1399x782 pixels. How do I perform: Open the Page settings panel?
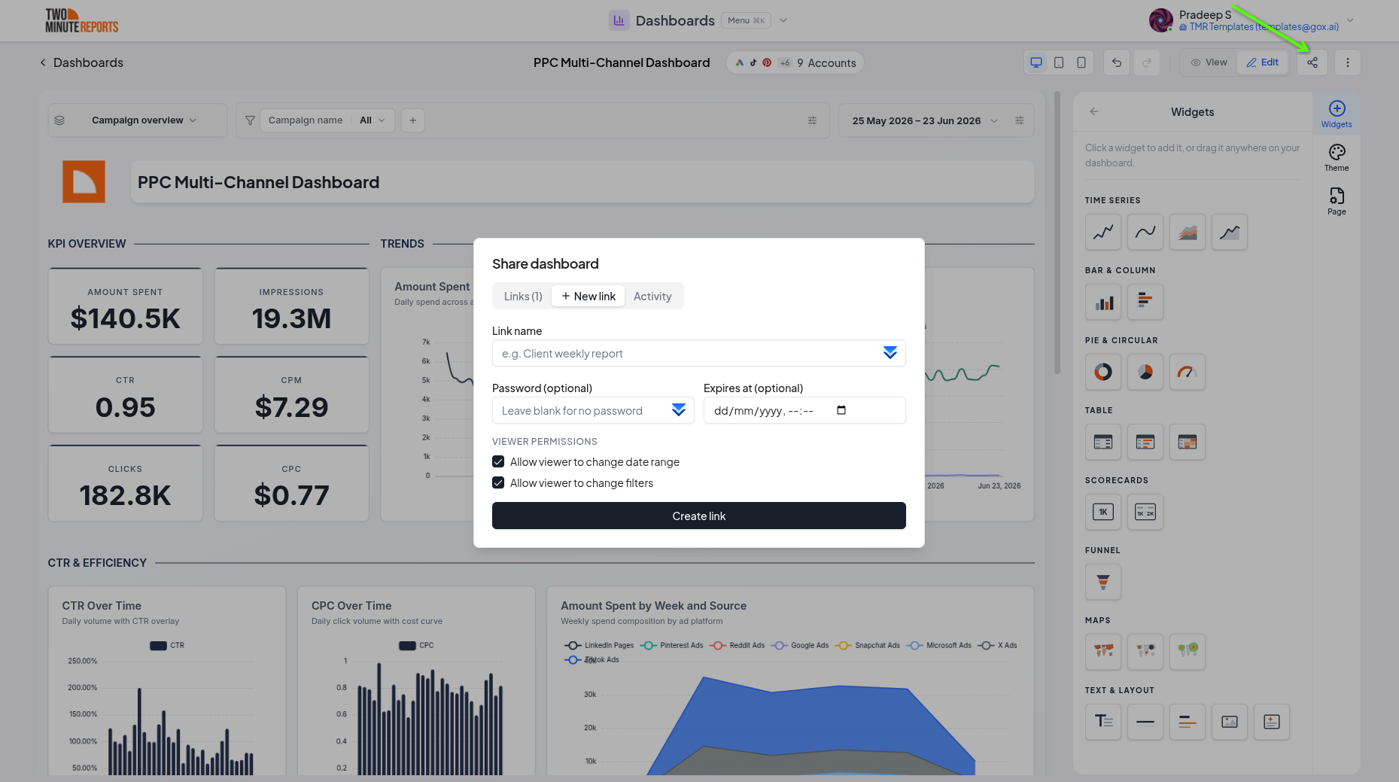pyautogui.click(x=1337, y=201)
